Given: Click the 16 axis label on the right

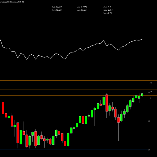Looking at the screenshot, I should tap(151, 83).
